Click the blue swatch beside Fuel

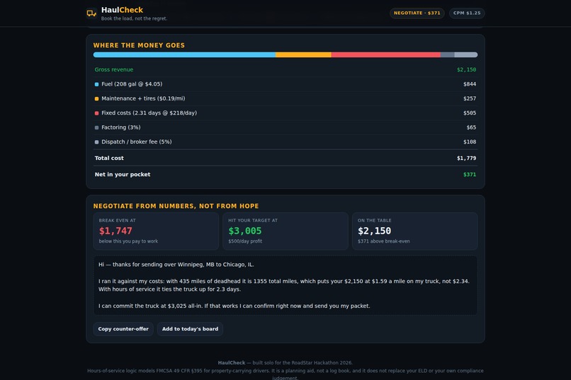tap(96, 84)
